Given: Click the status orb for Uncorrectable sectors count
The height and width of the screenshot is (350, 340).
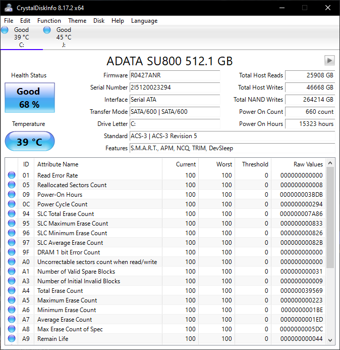Looking at the screenshot, I should (12, 261).
